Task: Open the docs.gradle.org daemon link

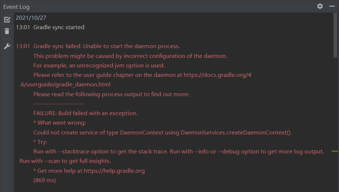Action: pos(217,75)
